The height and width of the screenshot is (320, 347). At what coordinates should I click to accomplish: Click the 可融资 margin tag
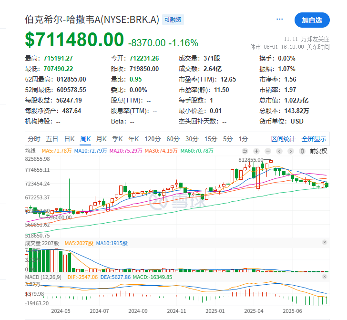(173, 20)
